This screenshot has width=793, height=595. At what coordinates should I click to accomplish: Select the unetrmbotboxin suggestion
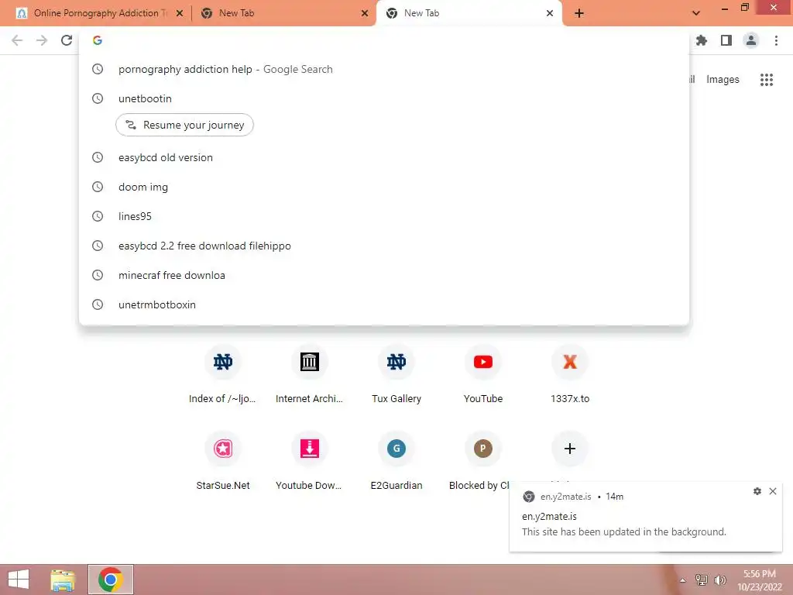[x=384, y=304]
